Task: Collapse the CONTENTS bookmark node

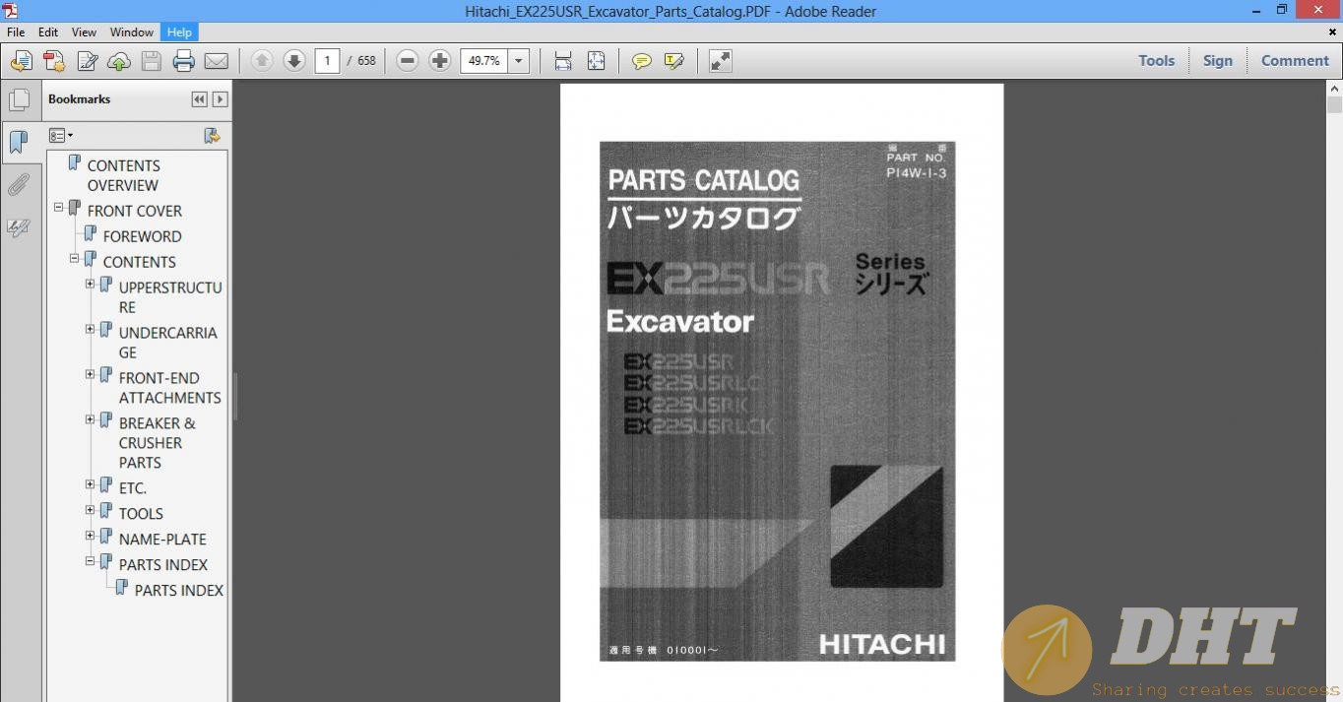Action: click(x=75, y=259)
